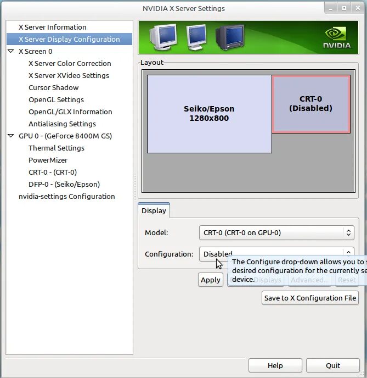This screenshot has height=378, width=367.
Task: Select the CRT-0 (Disabled) display box
Action: click(x=311, y=104)
